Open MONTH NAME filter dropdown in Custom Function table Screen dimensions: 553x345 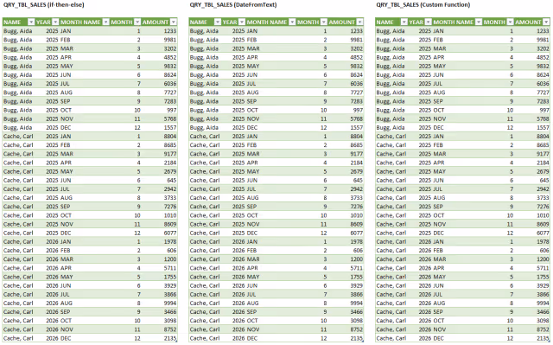[x=479, y=22]
